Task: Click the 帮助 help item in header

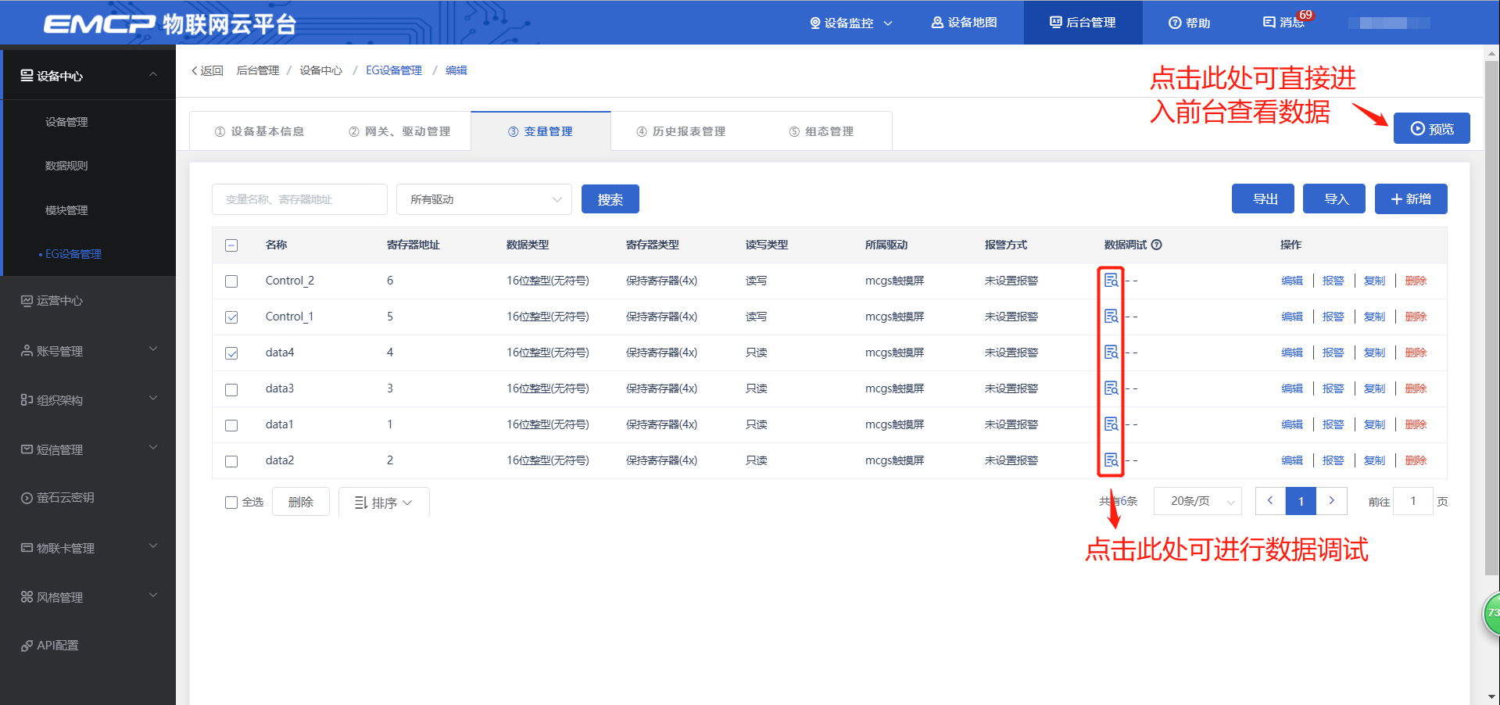Action: click(x=1189, y=23)
